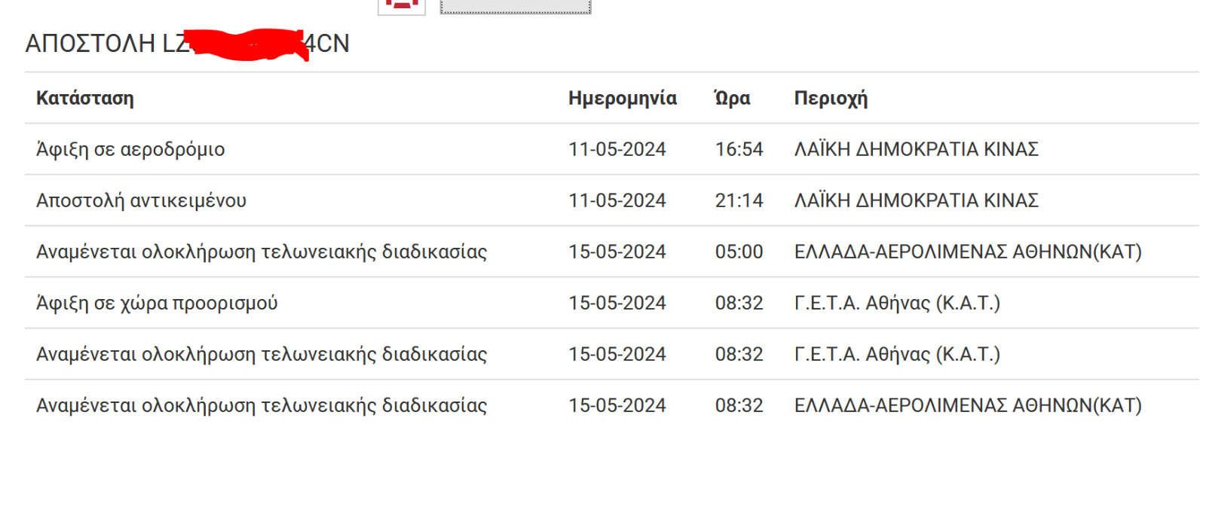Click the Κατάσταση column header
This screenshot has width=1206, height=513.
click(x=85, y=99)
